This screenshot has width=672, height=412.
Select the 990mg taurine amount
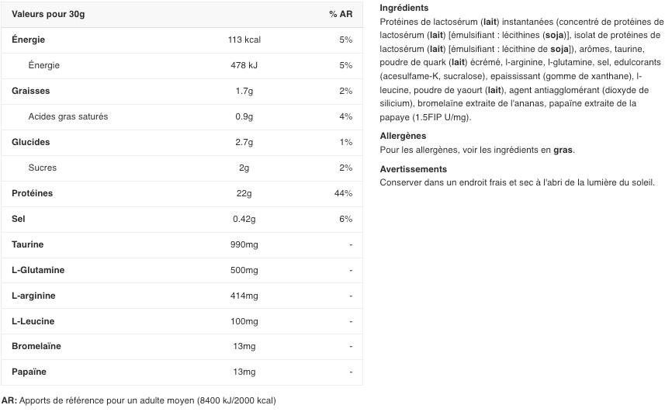[244, 244]
